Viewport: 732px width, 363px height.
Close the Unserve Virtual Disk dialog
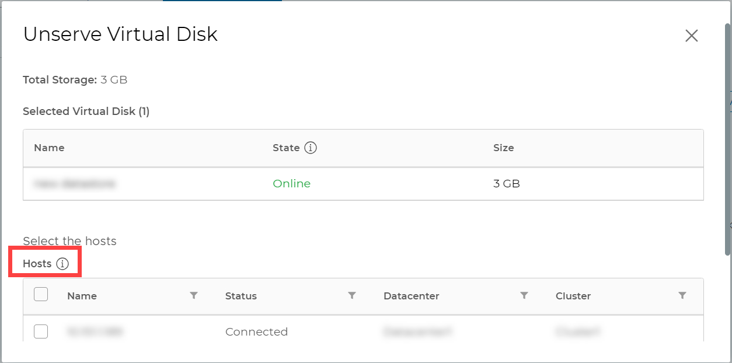(x=691, y=36)
